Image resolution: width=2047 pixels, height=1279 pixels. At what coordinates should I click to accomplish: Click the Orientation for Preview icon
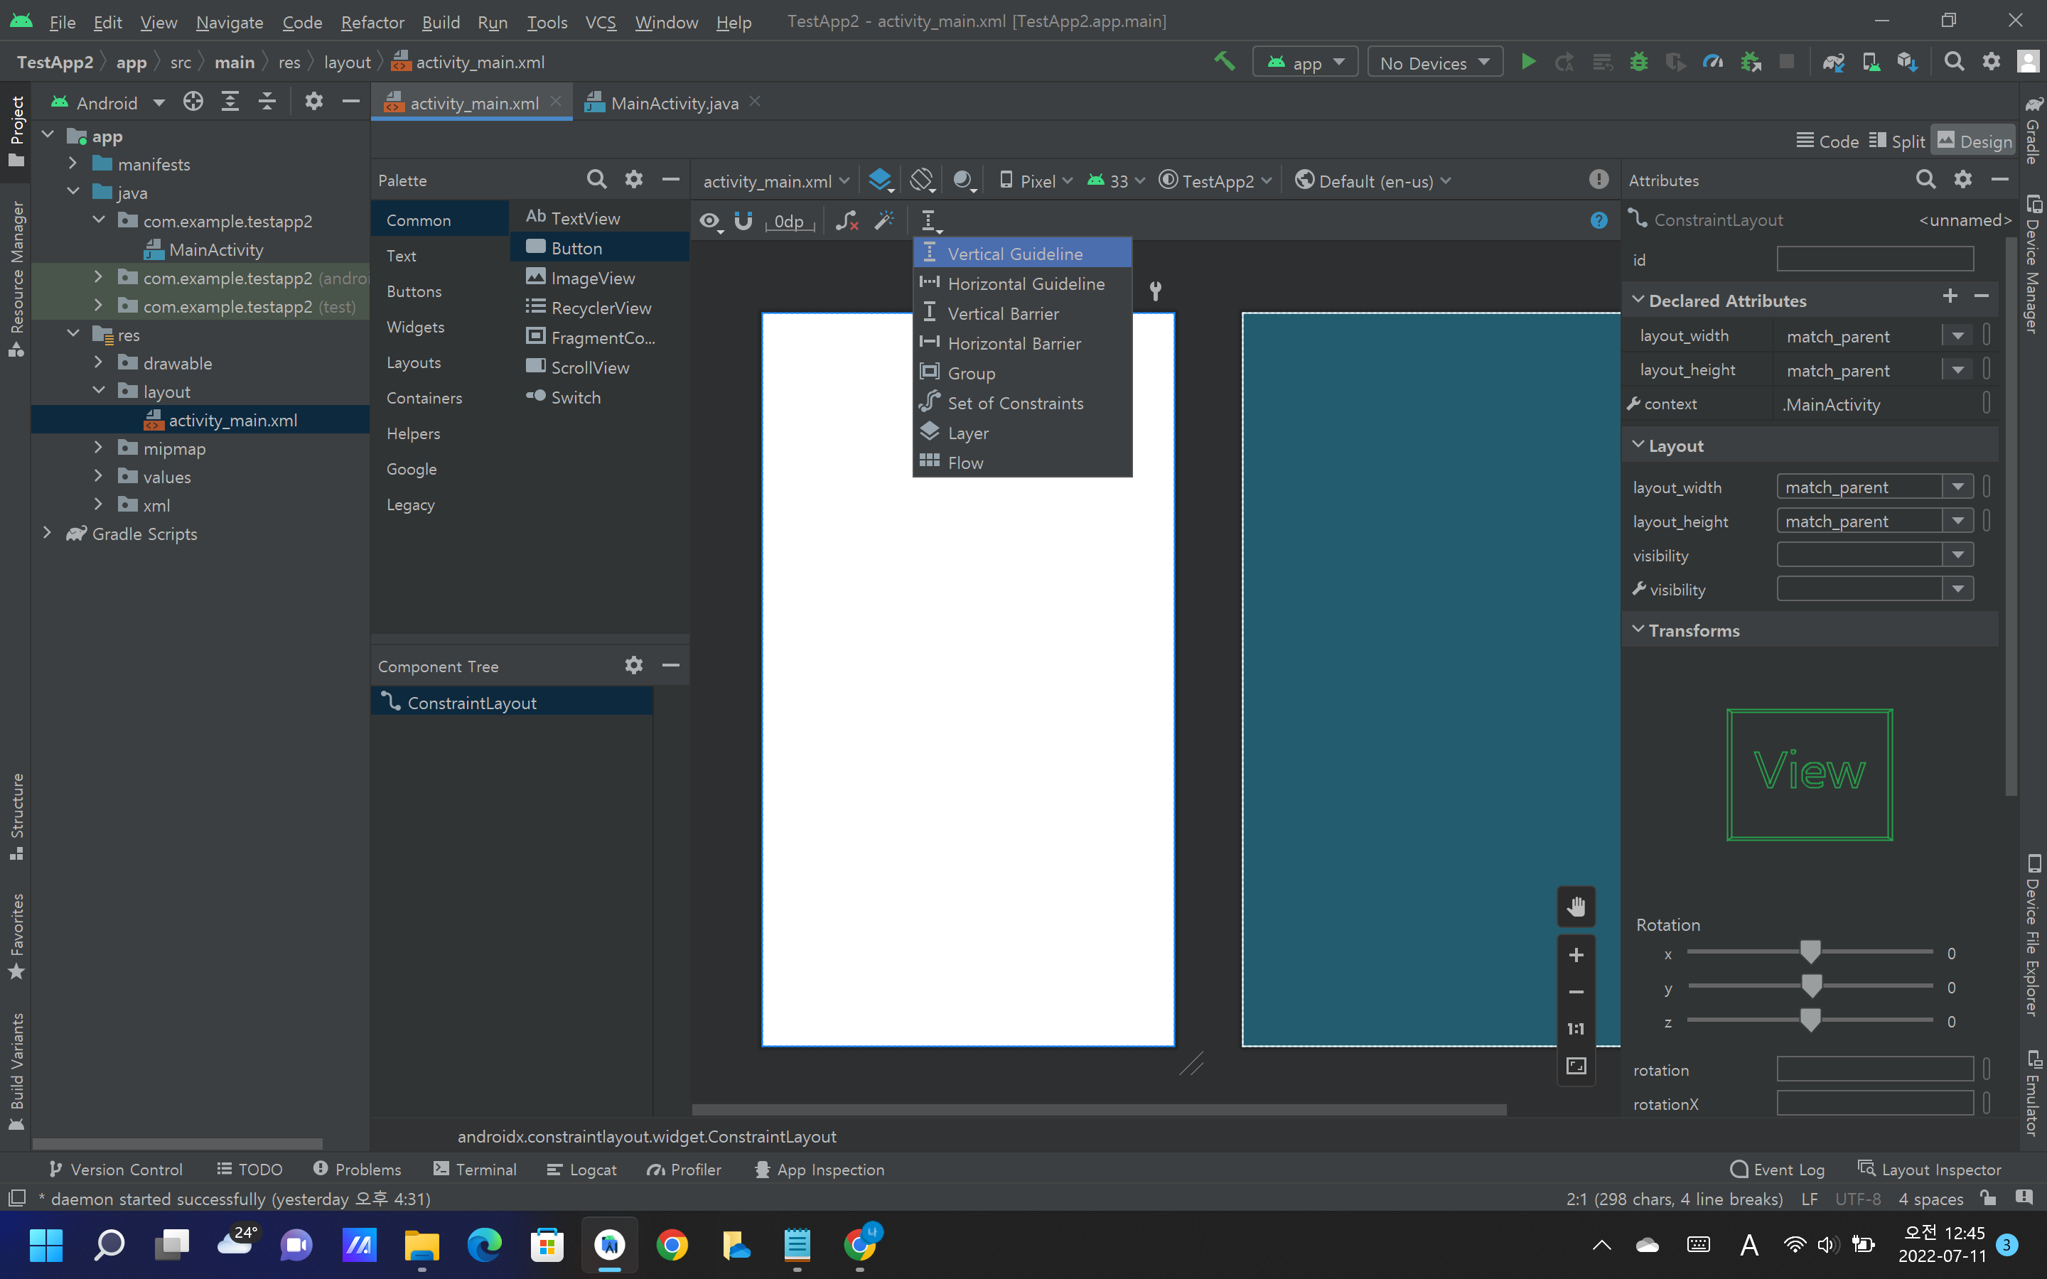coord(922,180)
